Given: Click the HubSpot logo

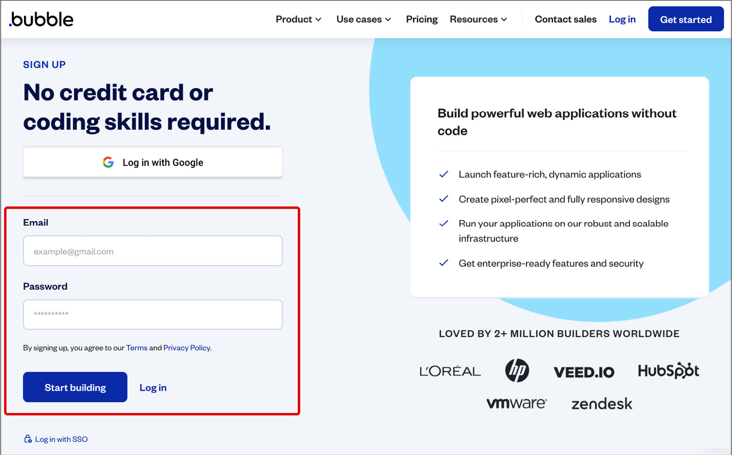Looking at the screenshot, I should (x=668, y=371).
